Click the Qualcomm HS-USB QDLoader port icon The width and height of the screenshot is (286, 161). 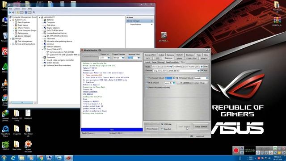click(48, 55)
